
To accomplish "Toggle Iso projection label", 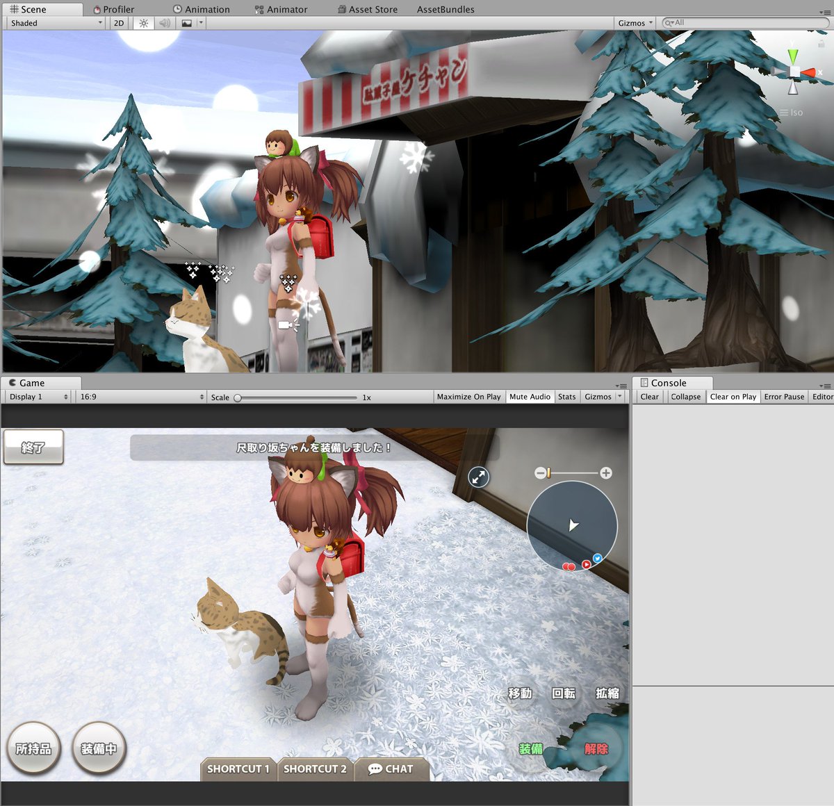I will click(791, 113).
